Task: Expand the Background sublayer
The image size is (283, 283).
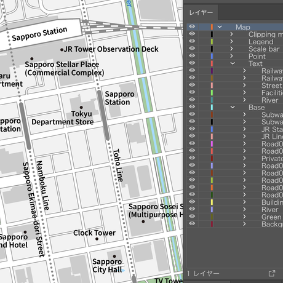Action: pos(244,224)
